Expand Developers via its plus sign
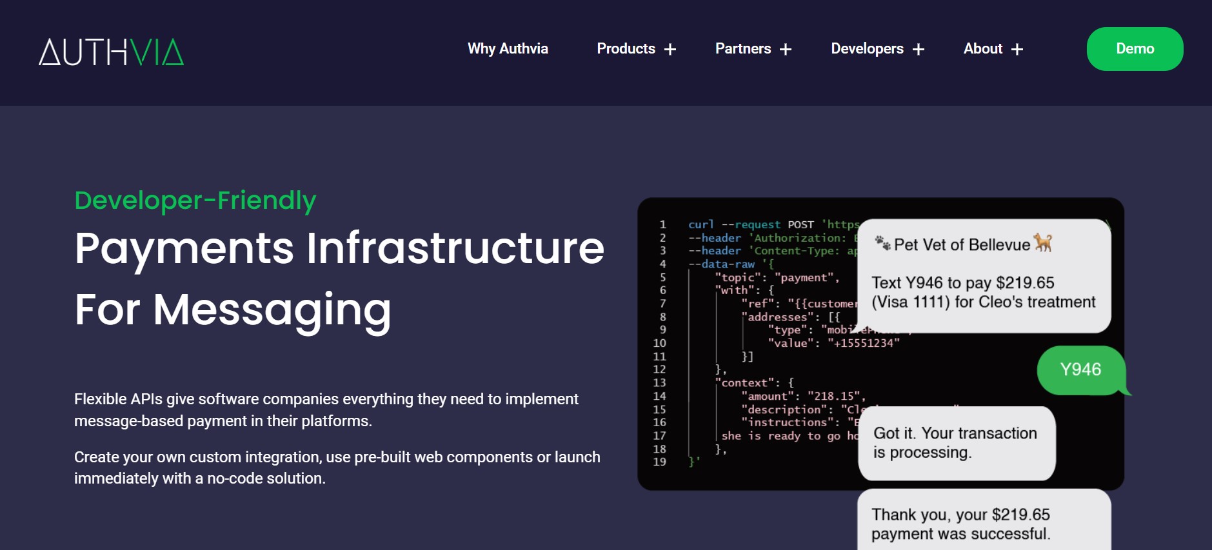 [919, 50]
